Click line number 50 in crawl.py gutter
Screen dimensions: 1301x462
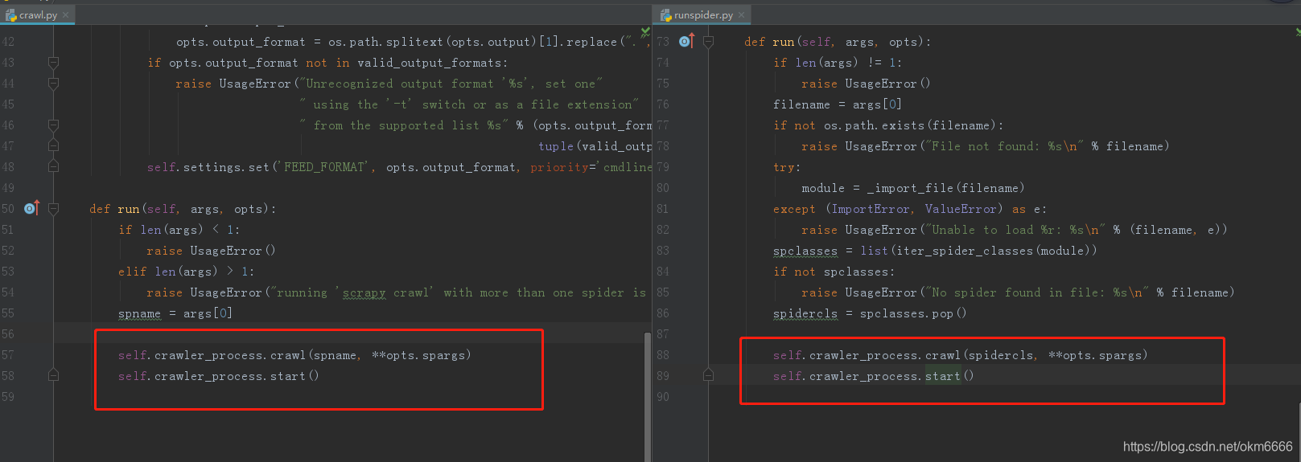[x=8, y=209]
